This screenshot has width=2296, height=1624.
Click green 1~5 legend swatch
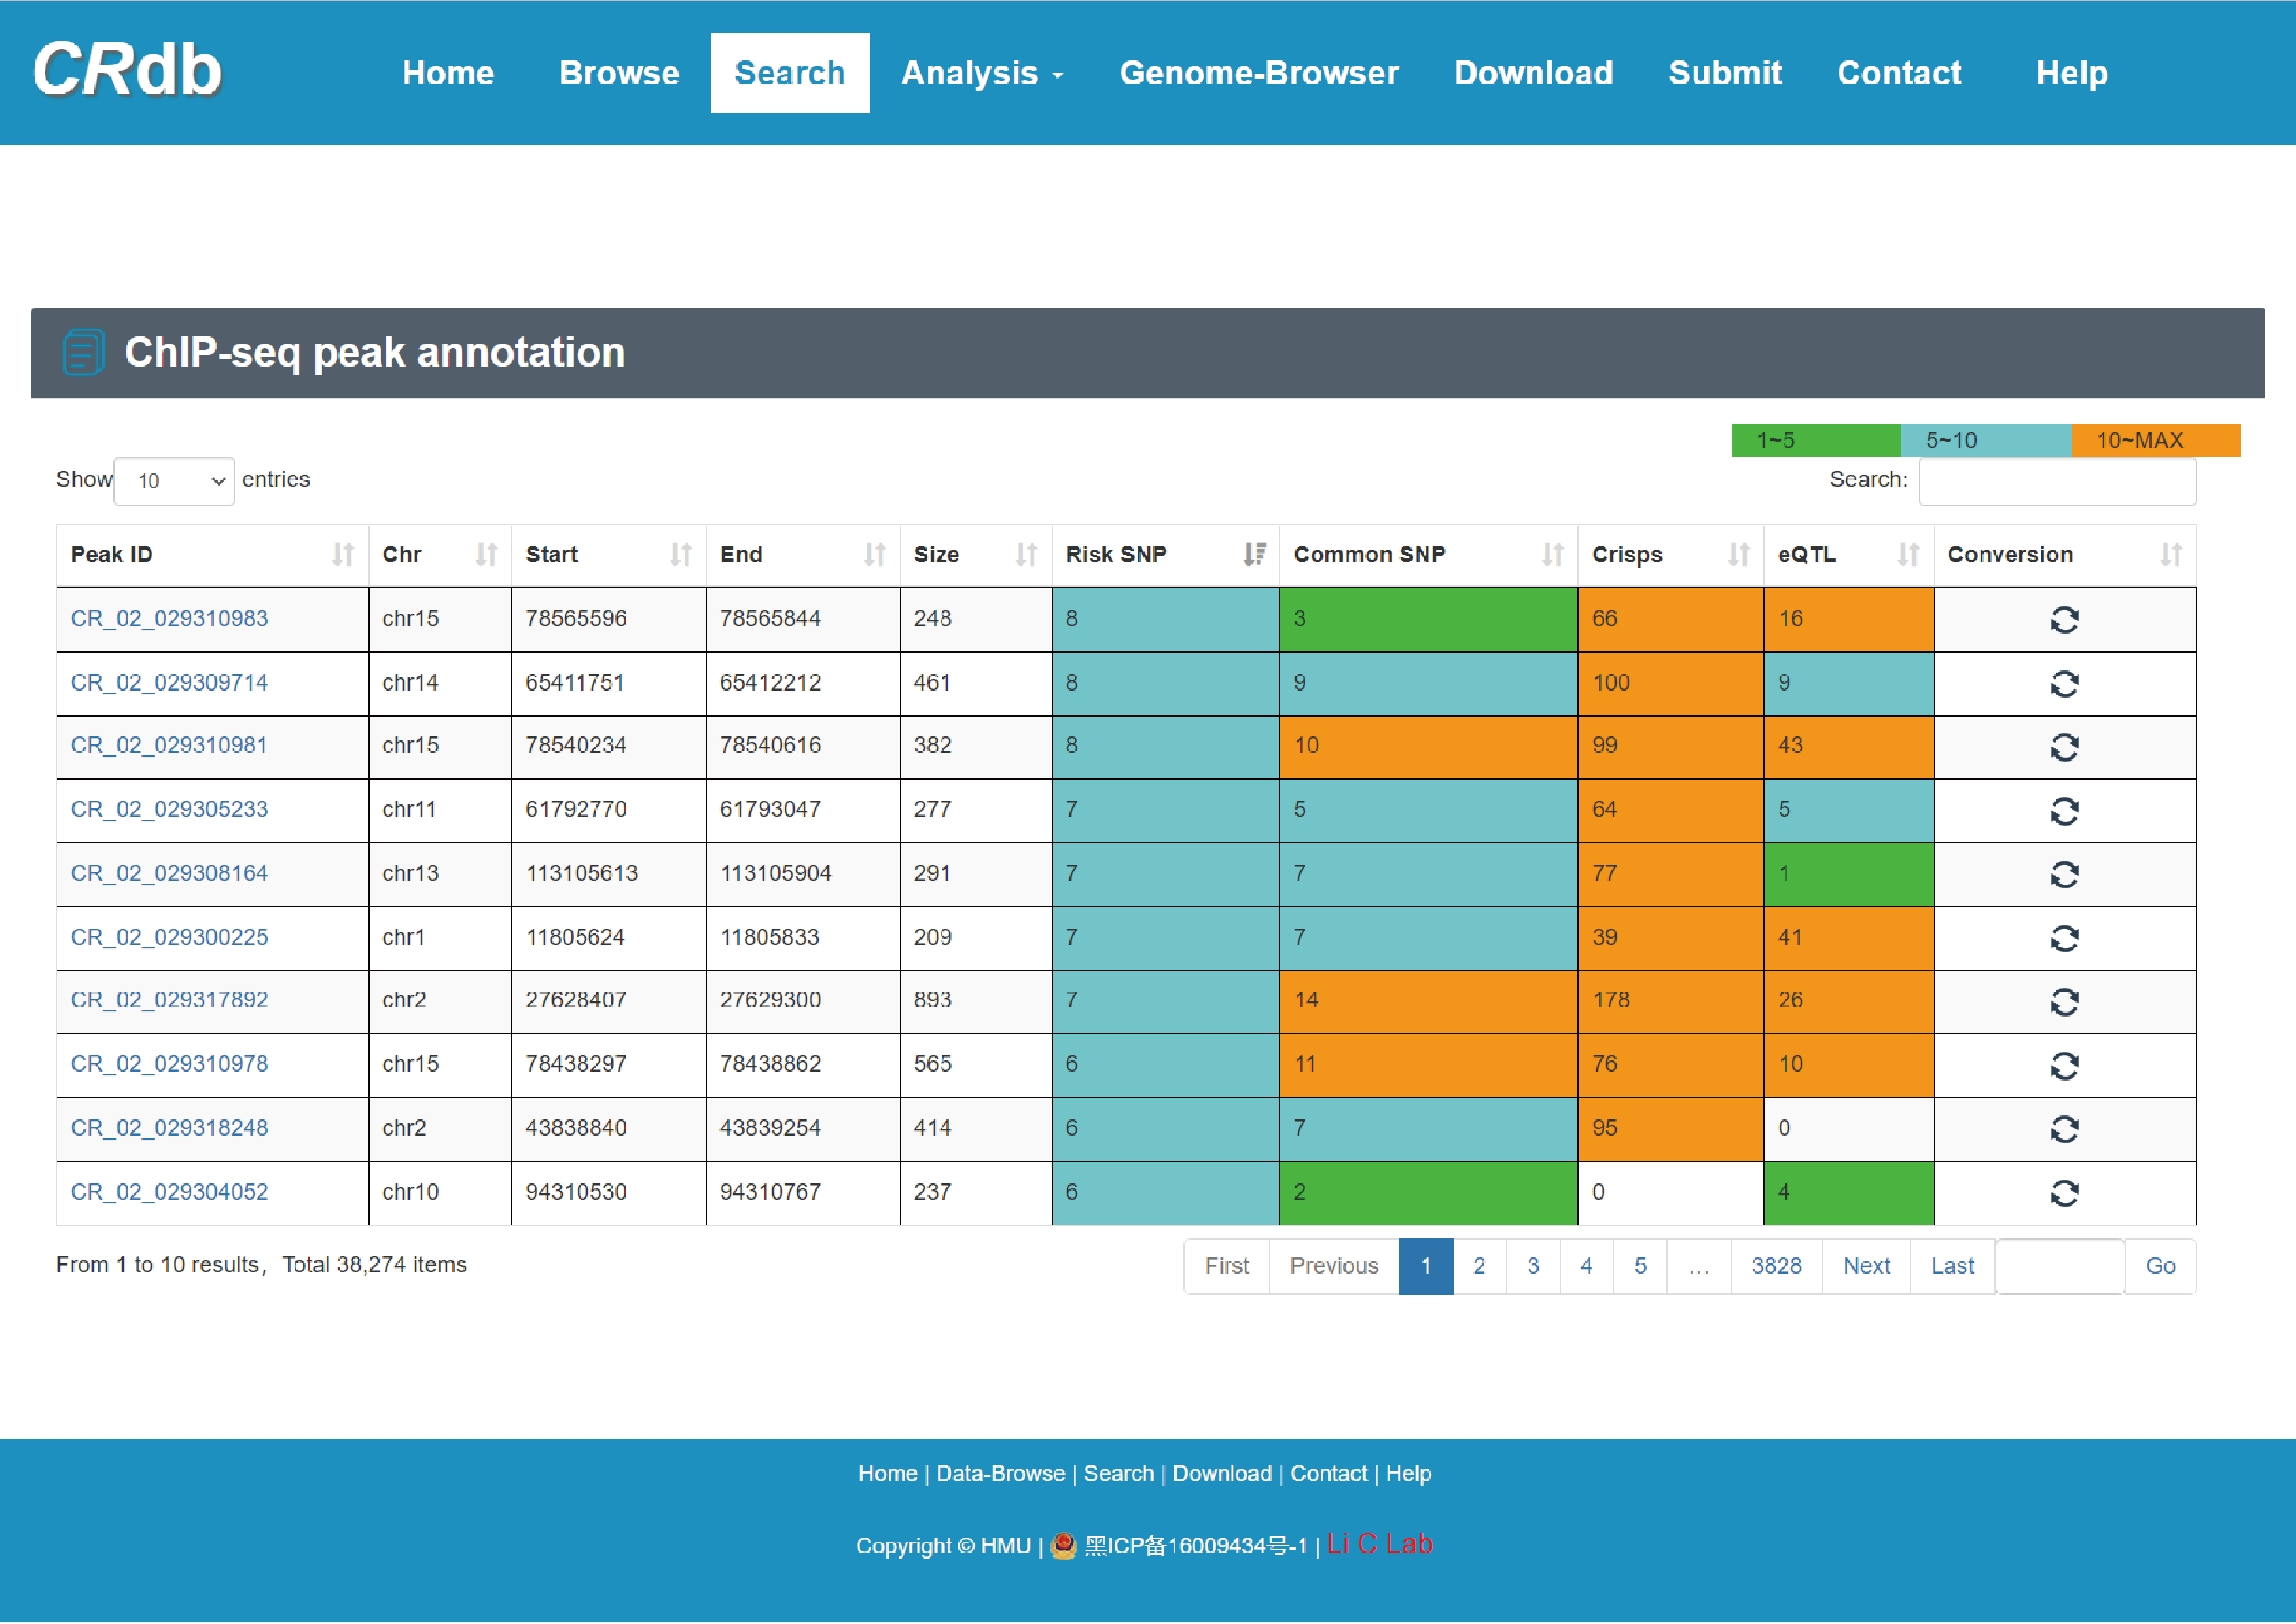(x=1816, y=441)
